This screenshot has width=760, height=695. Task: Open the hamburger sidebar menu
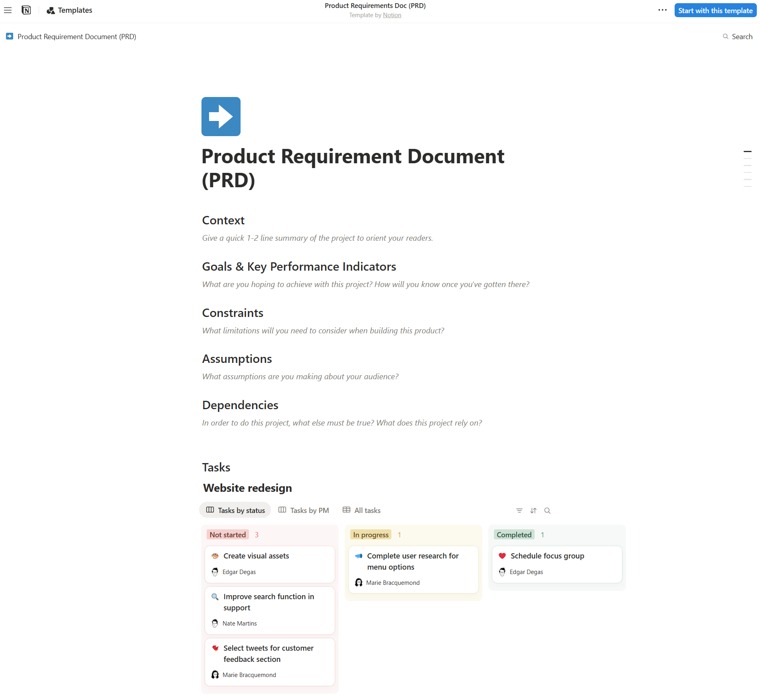(8, 10)
